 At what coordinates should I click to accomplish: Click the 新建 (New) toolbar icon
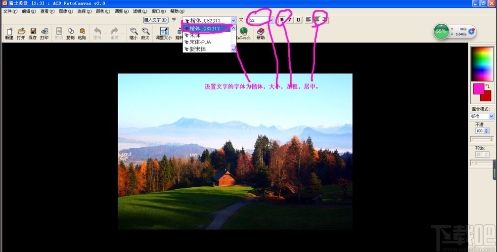(9, 33)
